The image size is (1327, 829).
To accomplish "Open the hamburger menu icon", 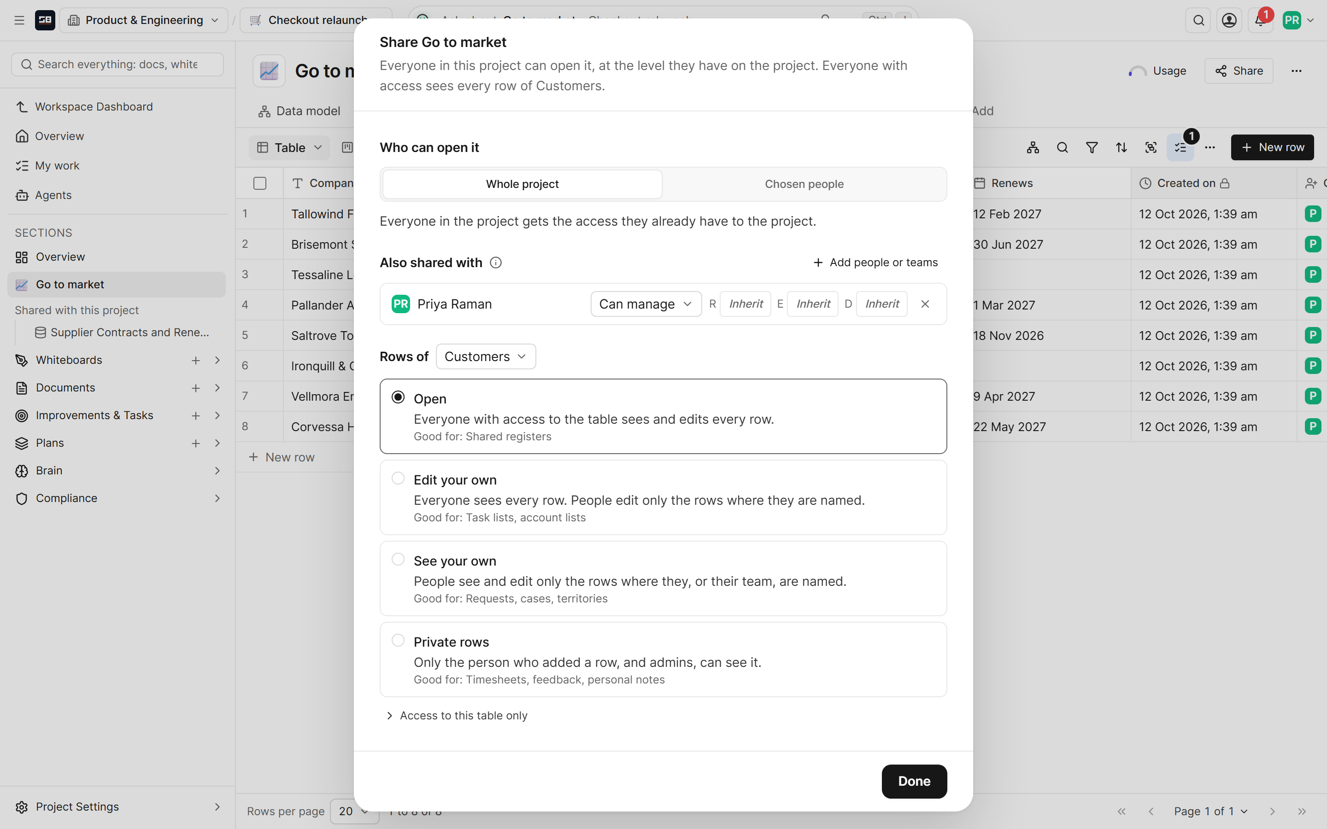I will tap(19, 20).
